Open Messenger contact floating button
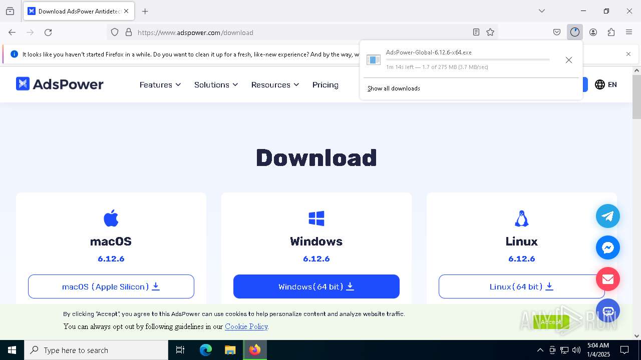Image resolution: width=641 pixels, height=360 pixels. pyautogui.click(x=608, y=247)
